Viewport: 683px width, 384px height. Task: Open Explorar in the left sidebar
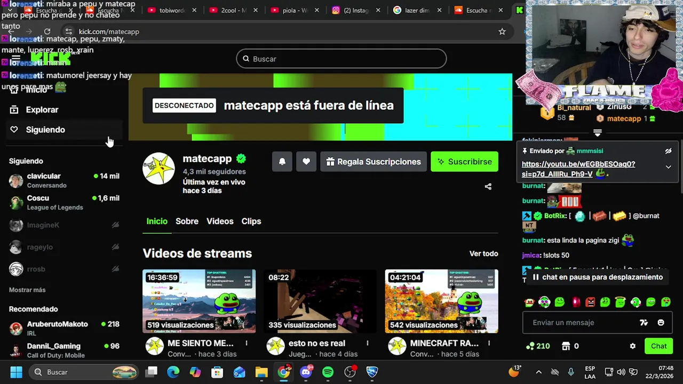pyautogui.click(x=42, y=110)
